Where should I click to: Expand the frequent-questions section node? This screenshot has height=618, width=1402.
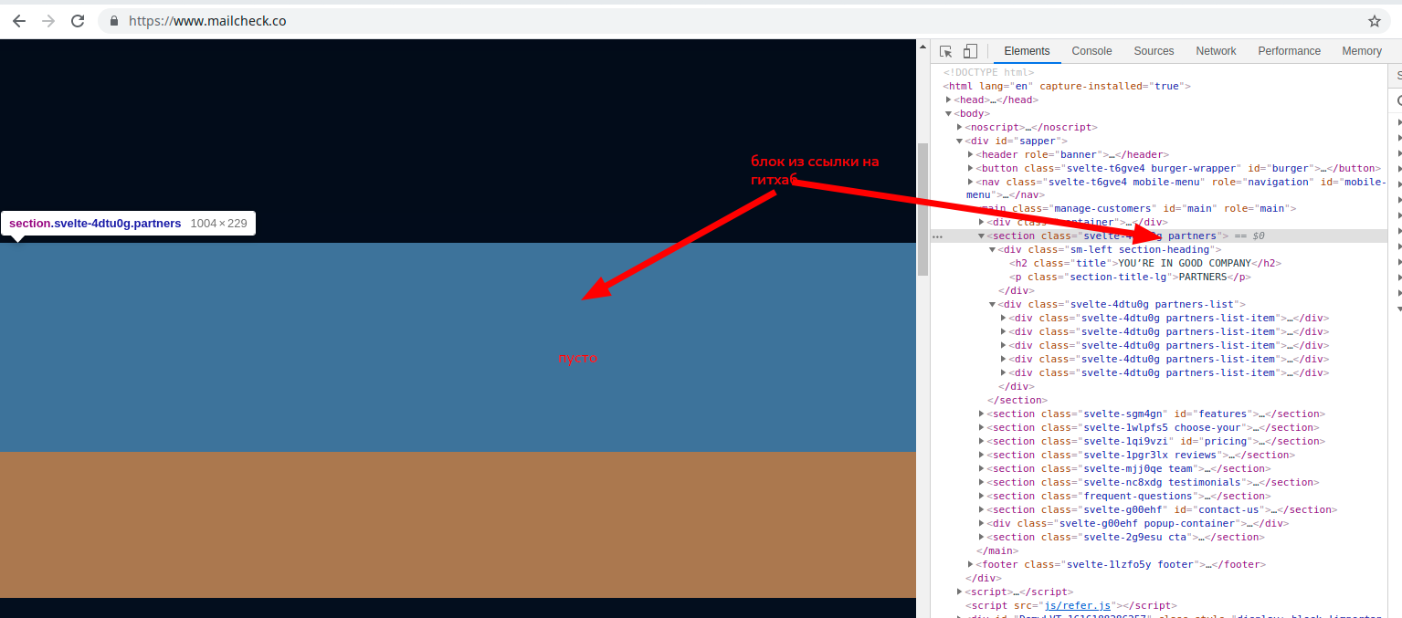pyautogui.click(x=982, y=496)
